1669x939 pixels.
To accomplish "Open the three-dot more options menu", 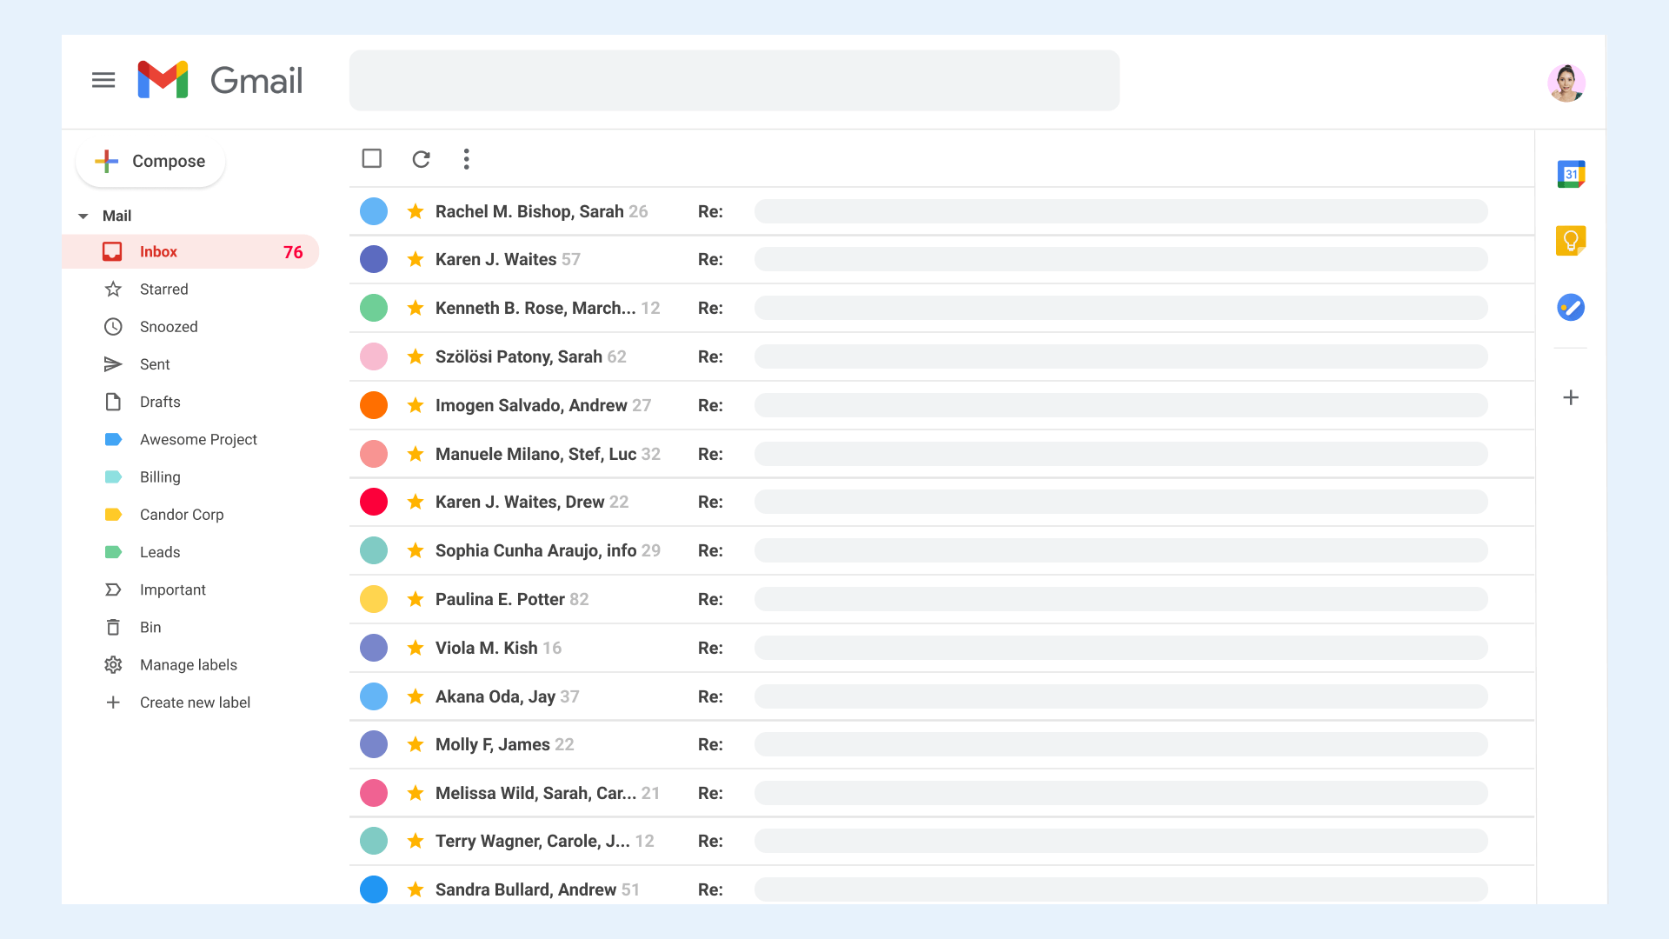I will tap(467, 159).
